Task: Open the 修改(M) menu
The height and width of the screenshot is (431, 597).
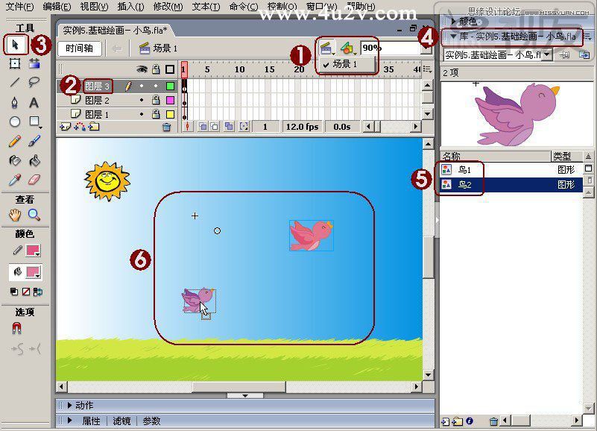Action: click(x=168, y=7)
